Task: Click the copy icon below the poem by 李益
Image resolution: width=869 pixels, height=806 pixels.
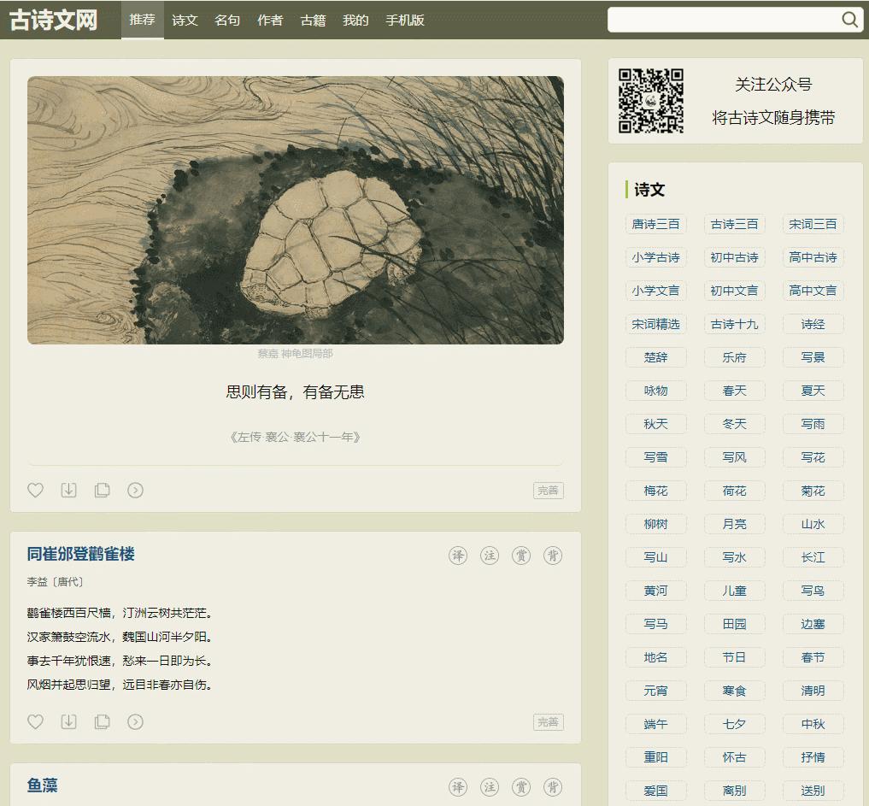Action: click(103, 721)
